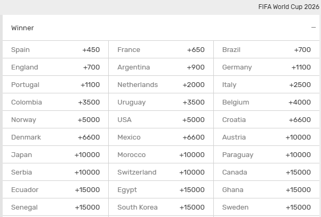Choose Colombia +3500 selection
Image resolution: width=321 pixels, height=217 pixels.
(x=55, y=102)
